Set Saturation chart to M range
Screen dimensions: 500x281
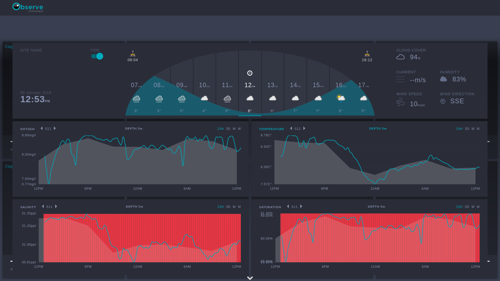(x=478, y=207)
